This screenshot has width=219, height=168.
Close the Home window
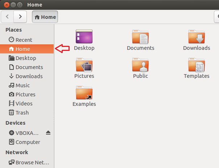tap(7, 5)
